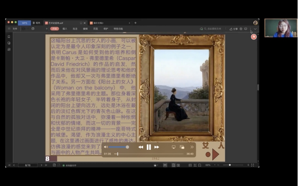This screenshot has height=186, width=298.
Task: Select the 插入 ribbon menu
Action: 65,29
